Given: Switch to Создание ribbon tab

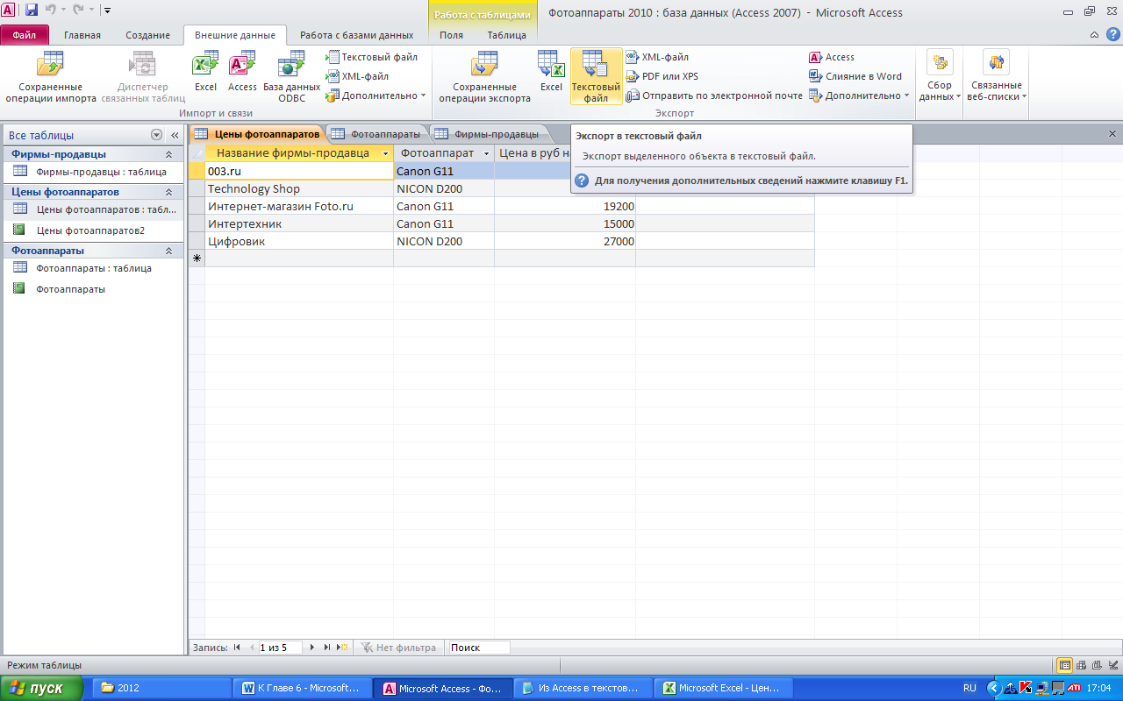Looking at the screenshot, I should (147, 35).
